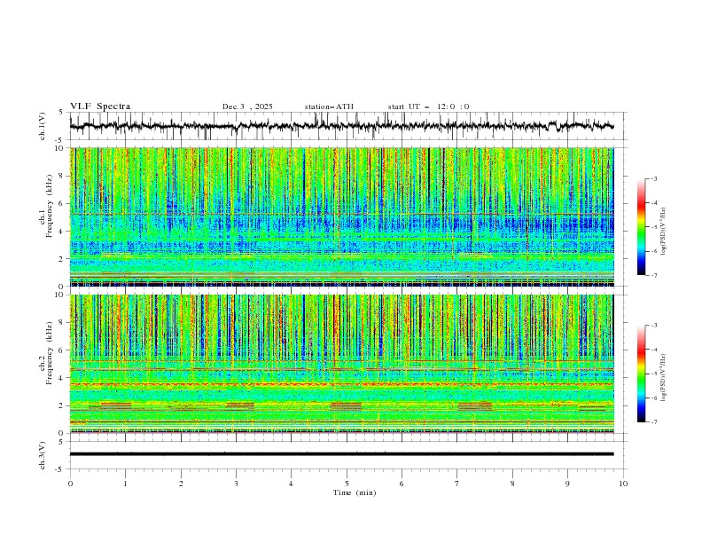Click the "ch.3(V)" waveform axis label
This screenshot has height=543, width=702.
[43, 454]
